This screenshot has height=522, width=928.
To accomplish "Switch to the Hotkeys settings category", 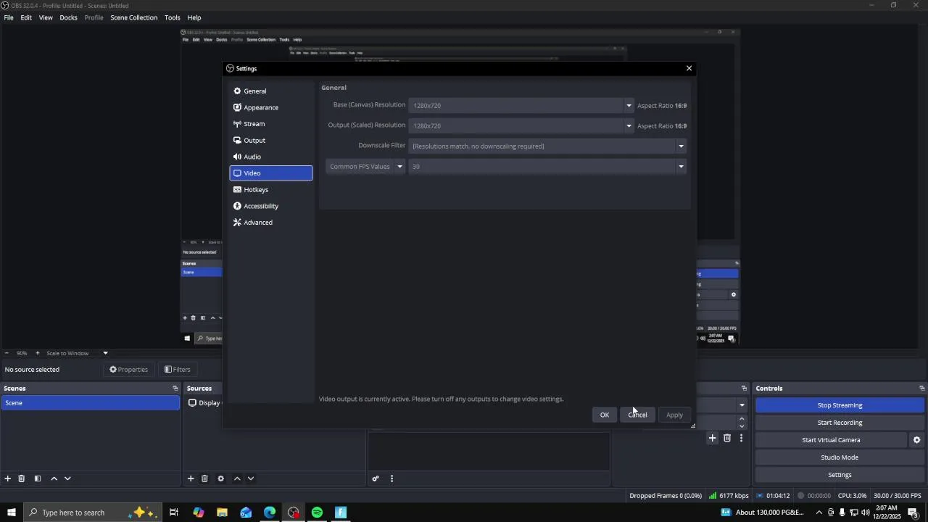I will tap(271, 190).
